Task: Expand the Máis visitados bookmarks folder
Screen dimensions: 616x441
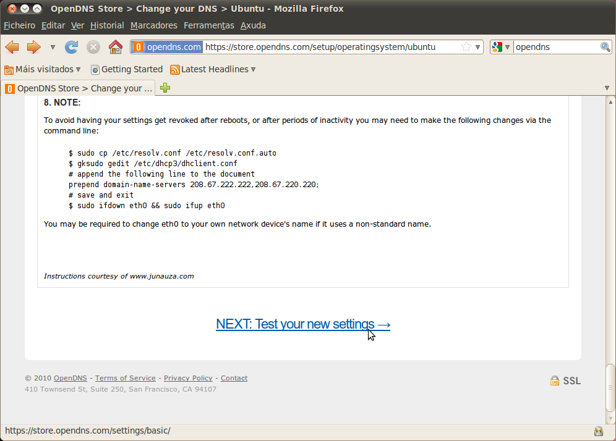Action: click(43, 69)
